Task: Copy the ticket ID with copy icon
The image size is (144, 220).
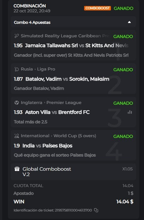Action: click(x=96, y=210)
